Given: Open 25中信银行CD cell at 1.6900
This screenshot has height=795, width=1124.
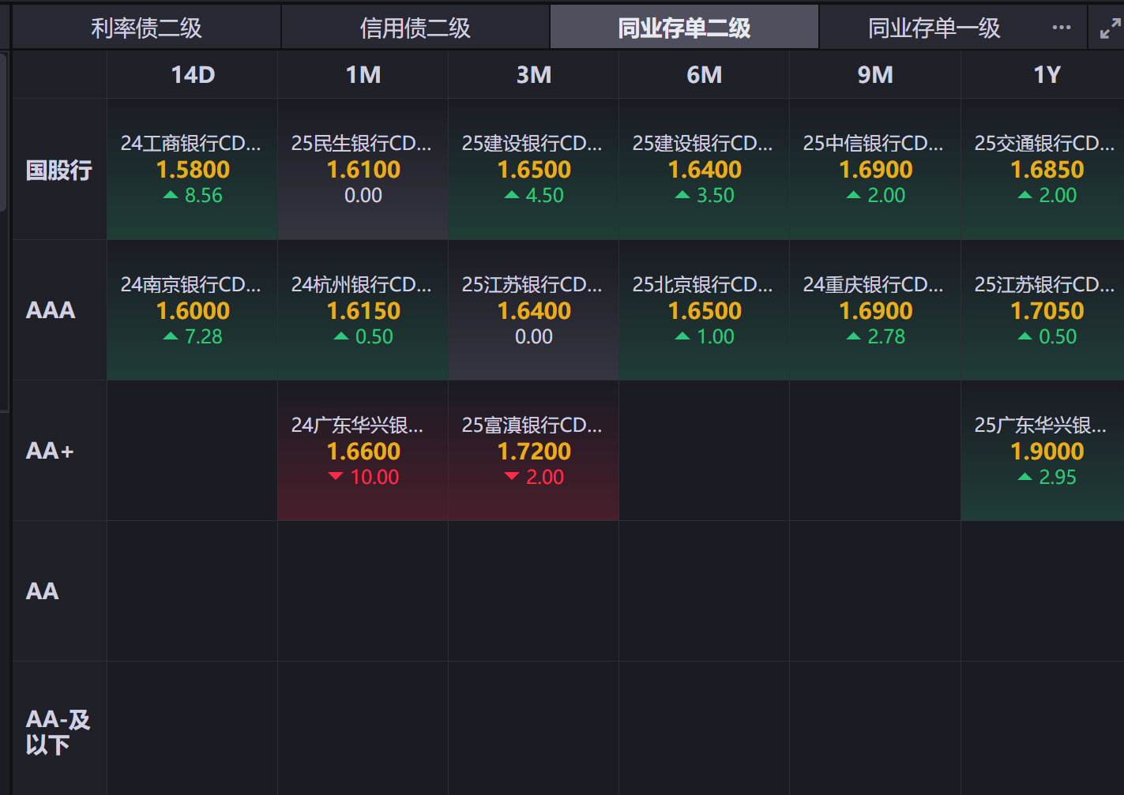Looking at the screenshot, I should (x=875, y=170).
